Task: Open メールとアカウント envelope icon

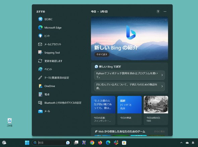Action: point(40,44)
